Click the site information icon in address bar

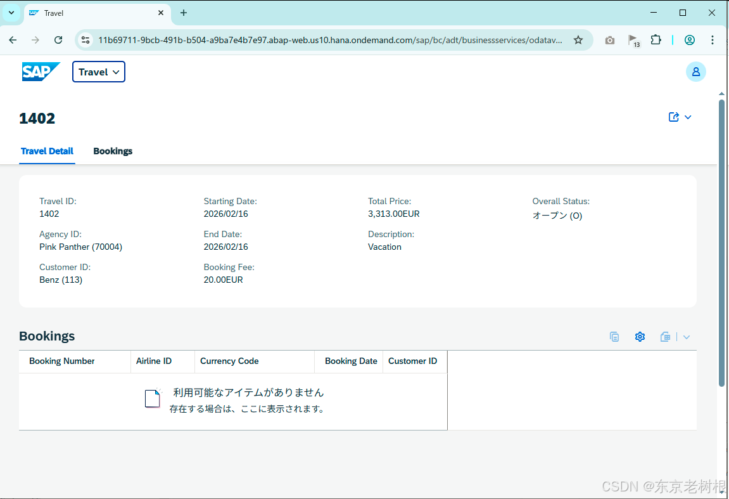point(86,40)
